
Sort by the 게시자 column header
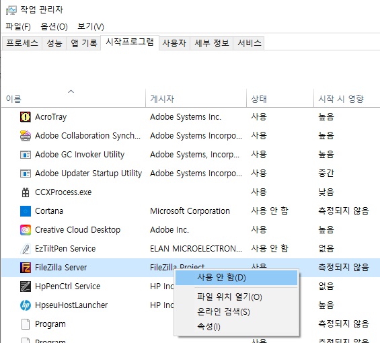(196, 99)
